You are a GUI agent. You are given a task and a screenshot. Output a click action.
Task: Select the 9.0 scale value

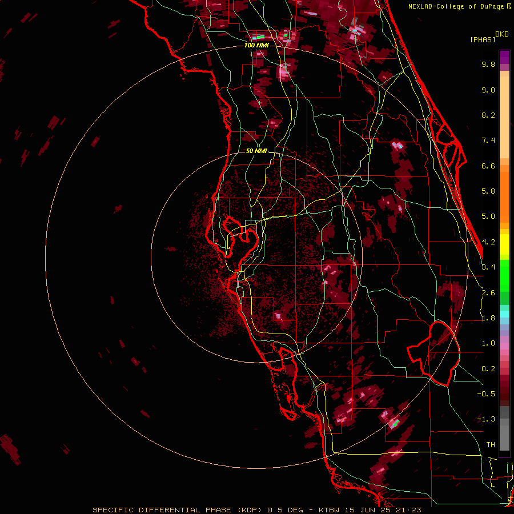488,90
